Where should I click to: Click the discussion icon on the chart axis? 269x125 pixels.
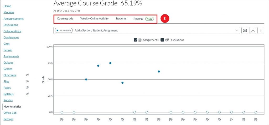pos(231,119)
